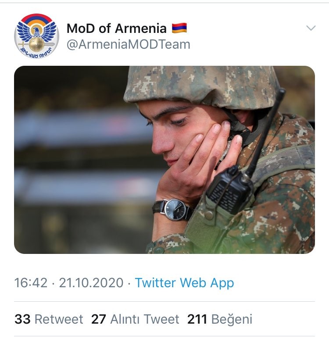Screen dimensions: 329x346
Task: Click the 16:42 tweet timestamp
Action: point(31,283)
